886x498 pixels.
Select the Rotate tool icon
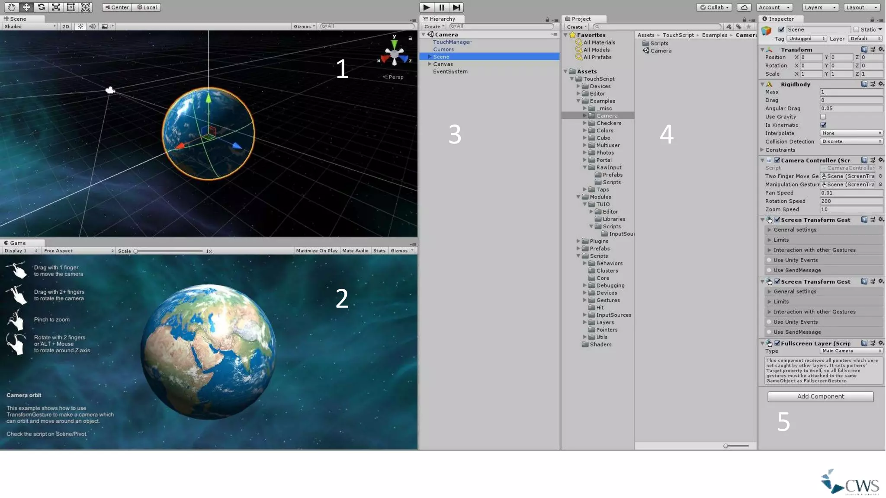pos(41,7)
